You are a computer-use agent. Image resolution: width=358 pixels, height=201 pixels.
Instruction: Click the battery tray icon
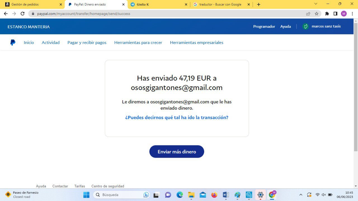(x=330, y=195)
